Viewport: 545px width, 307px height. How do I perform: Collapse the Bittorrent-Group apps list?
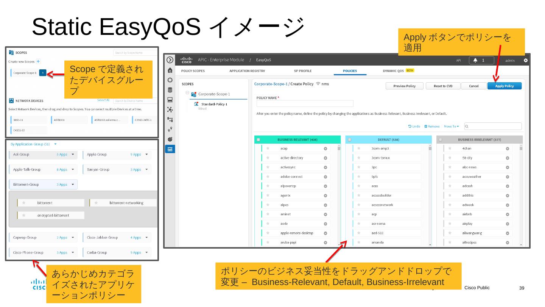point(72,185)
